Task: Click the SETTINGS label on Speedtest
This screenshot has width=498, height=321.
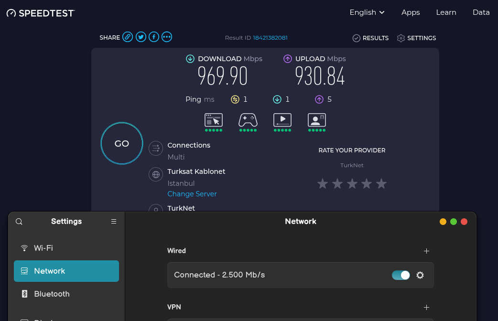Action: [422, 38]
